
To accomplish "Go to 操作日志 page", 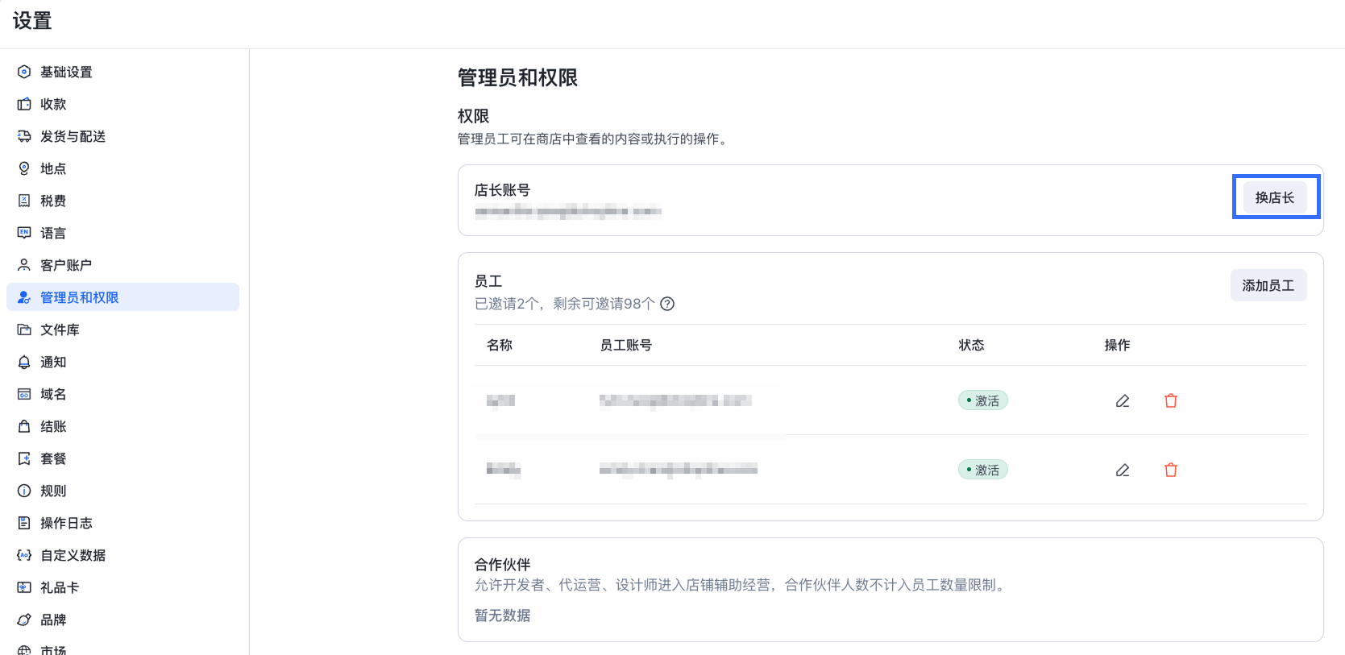I will coord(66,523).
